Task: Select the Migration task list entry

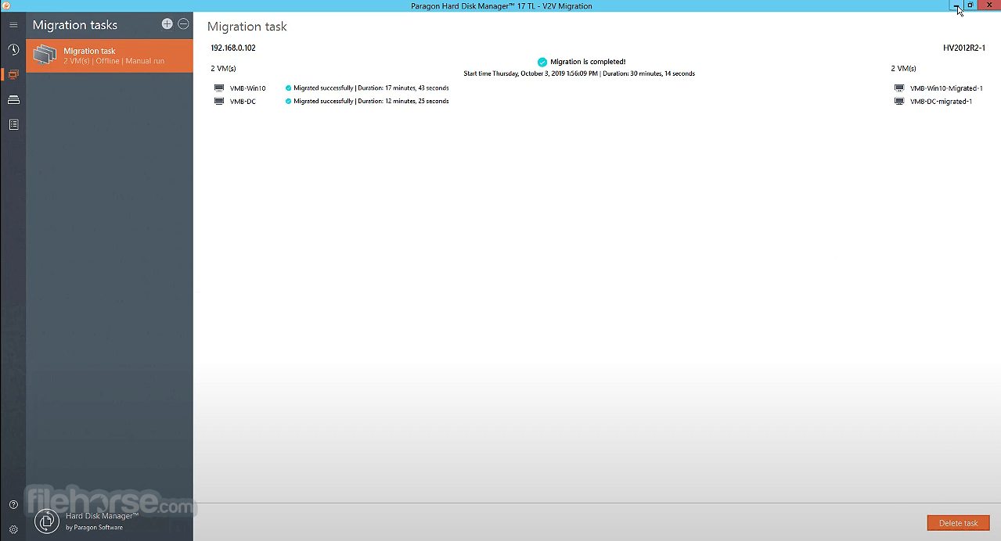Action: [x=110, y=56]
